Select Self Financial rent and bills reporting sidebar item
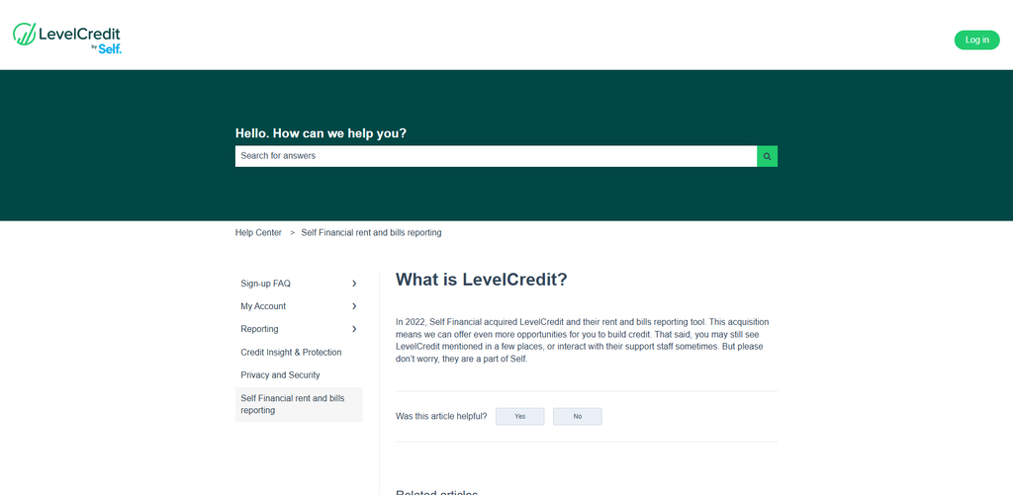Image resolution: width=1013 pixels, height=495 pixels. pyautogui.click(x=299, y=405)
